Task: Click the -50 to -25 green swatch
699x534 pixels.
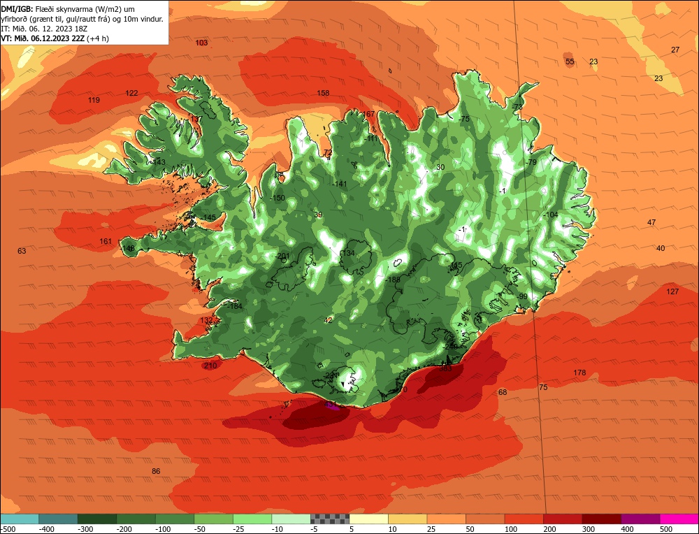Action: click(213, 519)
